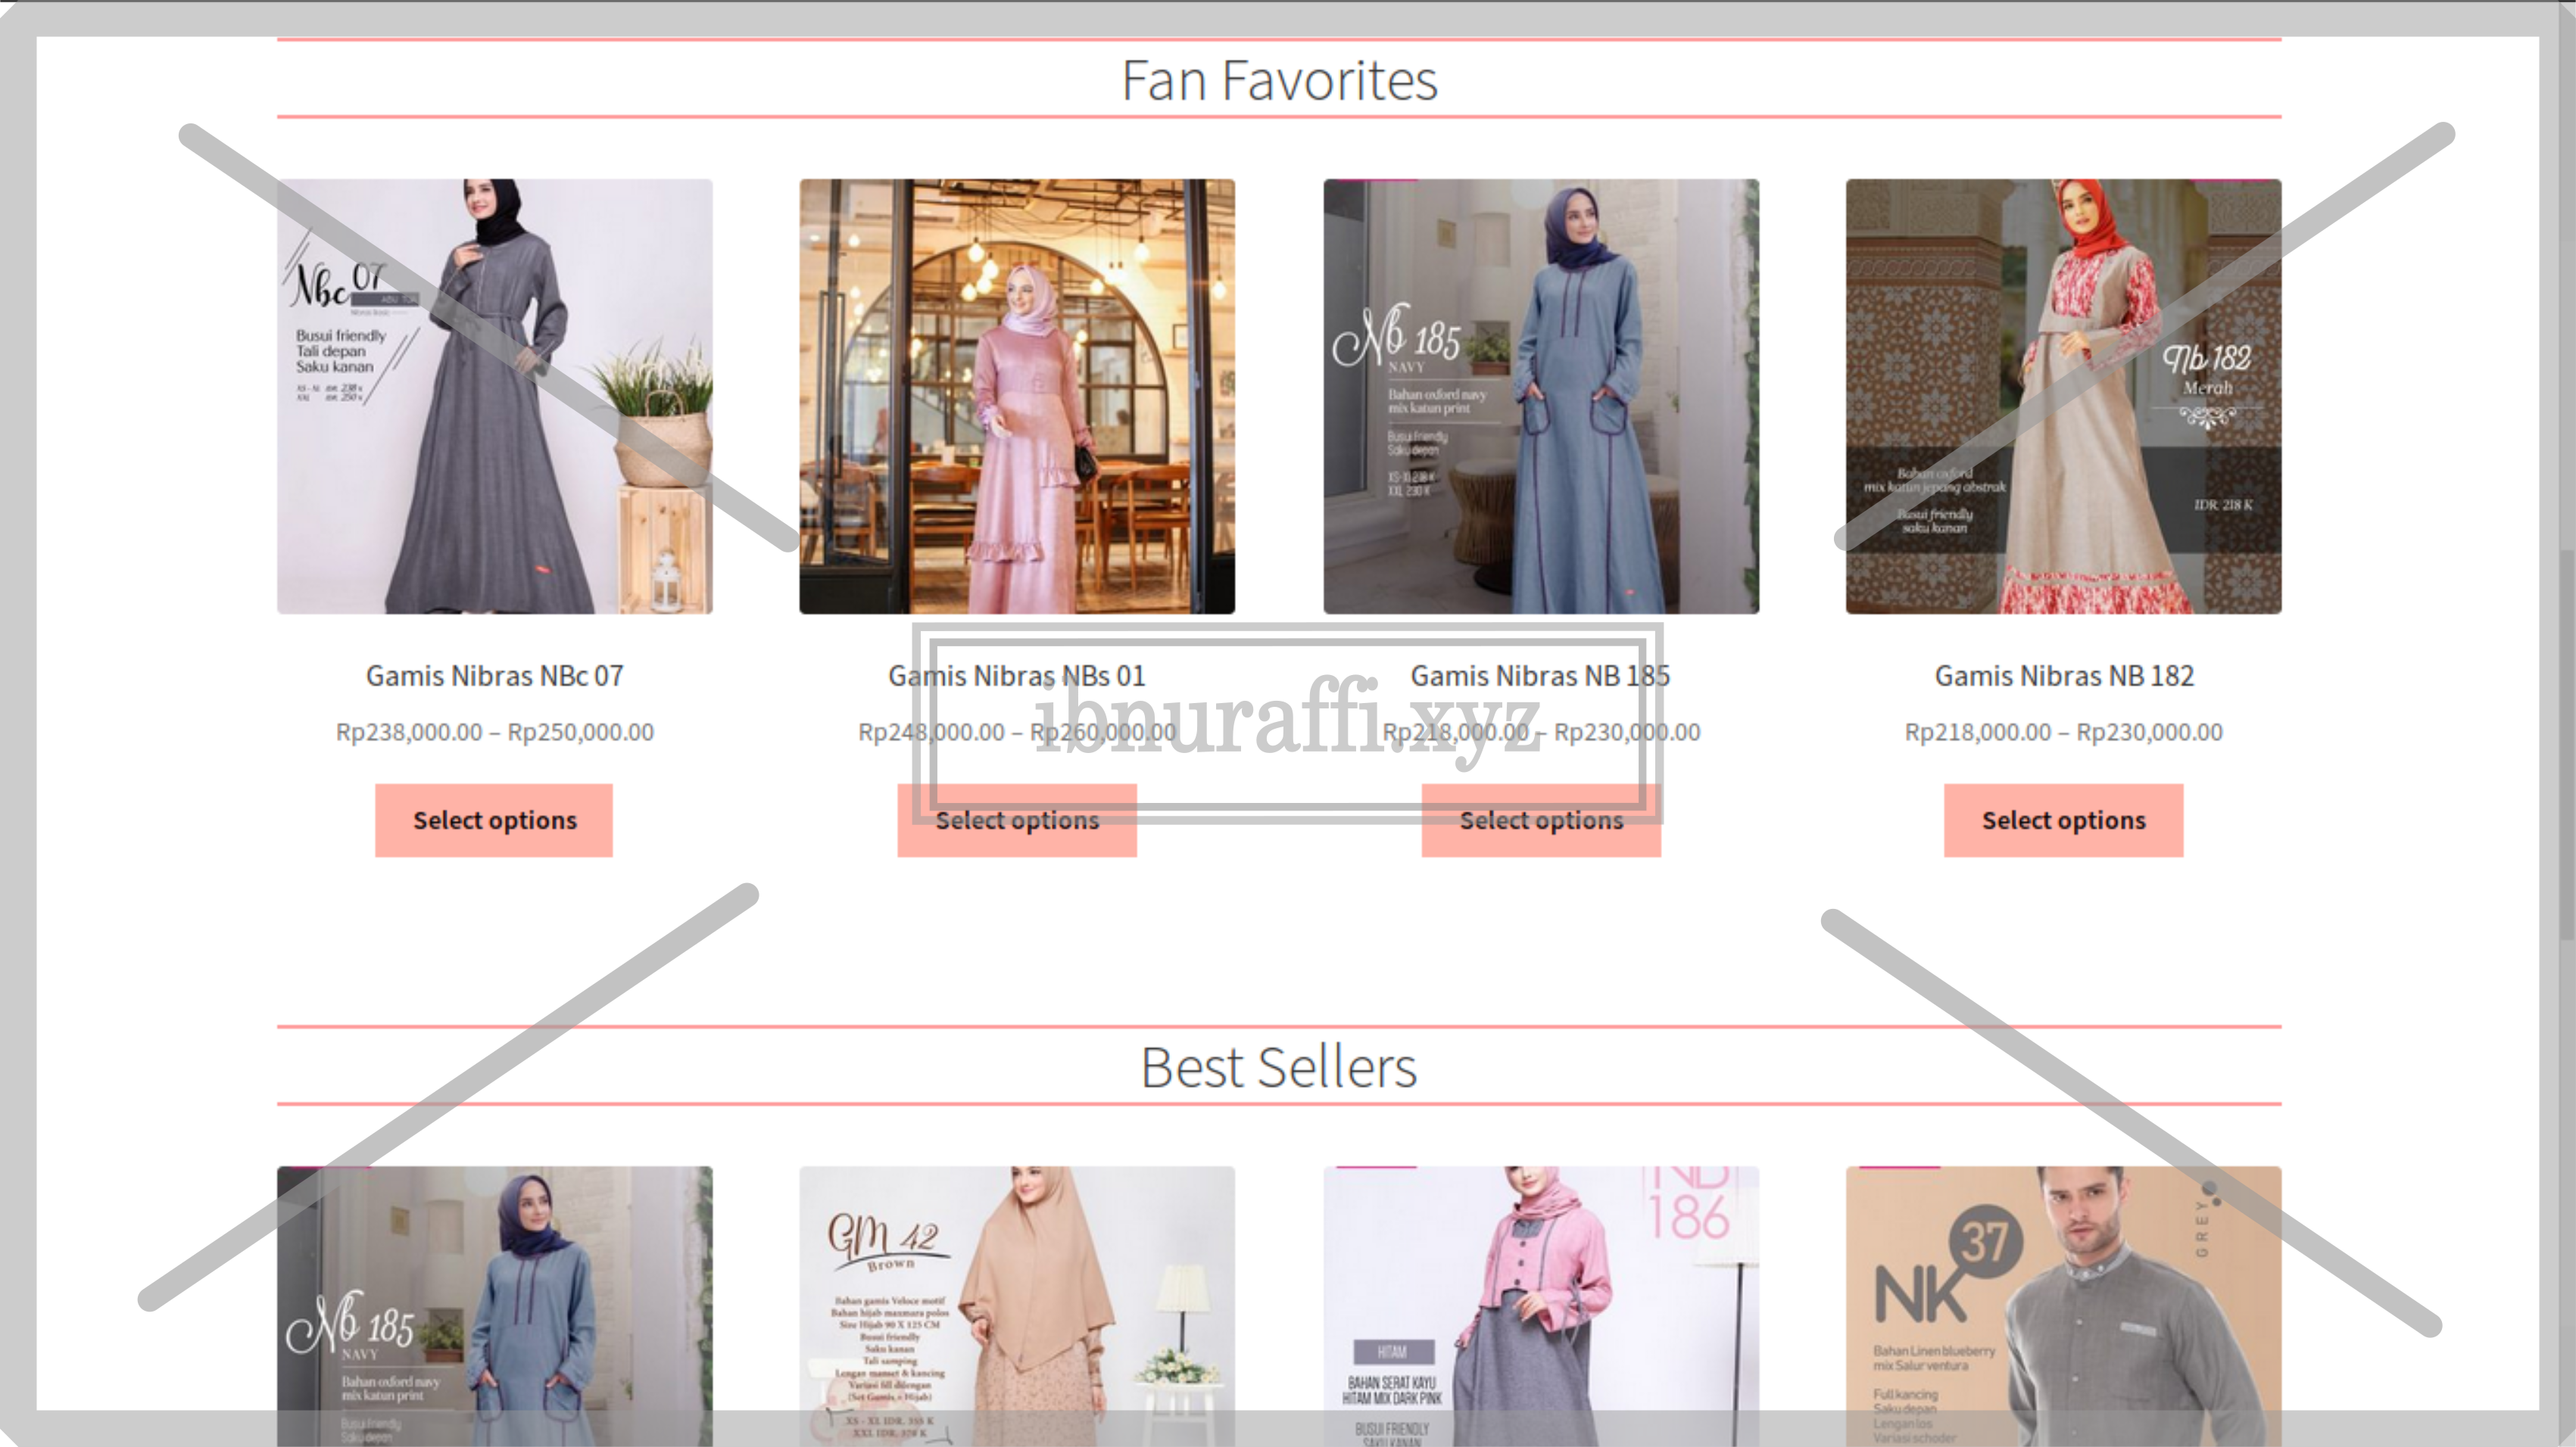This screenshot has height=1447, width=2576.
Task: Open Best Sellers NB 185 navy gamis thumbnail
Action: tap(494, 1289)
